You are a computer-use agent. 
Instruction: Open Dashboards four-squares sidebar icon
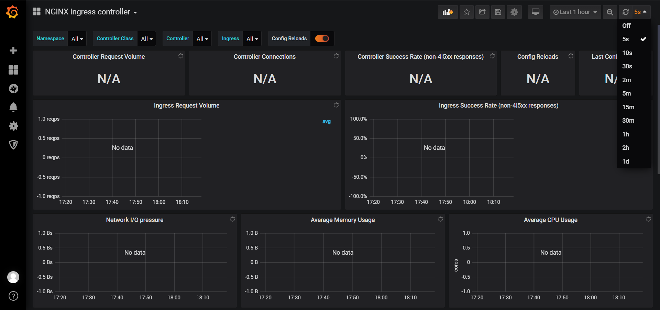[13, 70]
